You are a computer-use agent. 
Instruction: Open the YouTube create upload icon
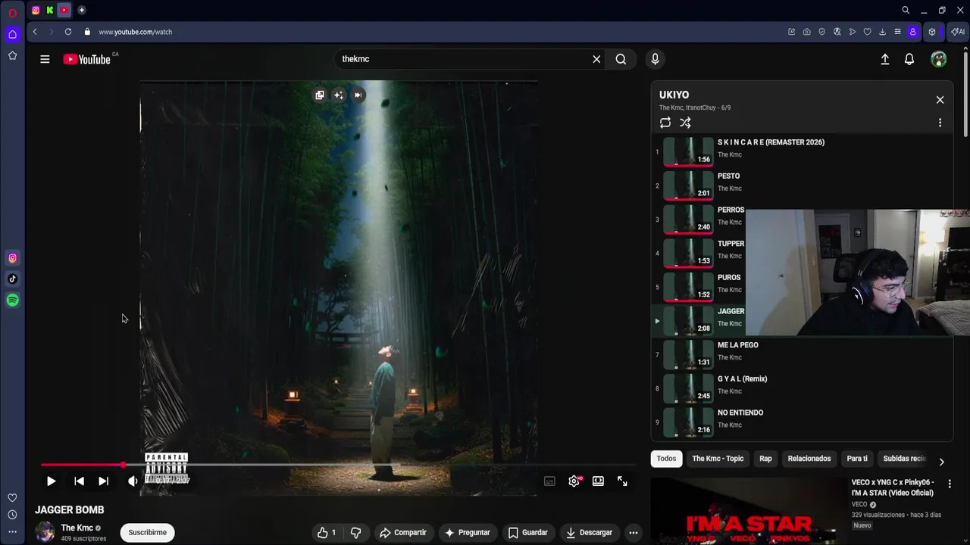click(x=884, y=59)
